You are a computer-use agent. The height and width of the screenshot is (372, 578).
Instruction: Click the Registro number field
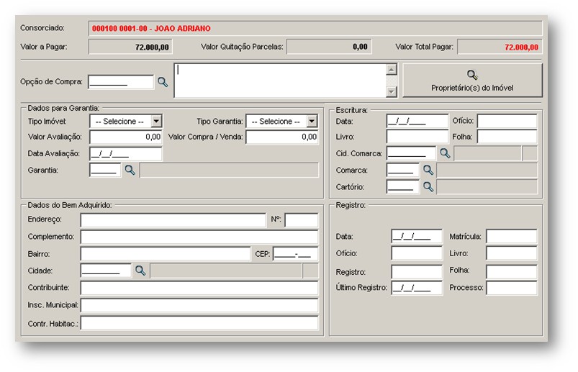point(417,272)
